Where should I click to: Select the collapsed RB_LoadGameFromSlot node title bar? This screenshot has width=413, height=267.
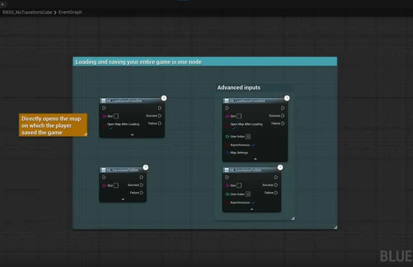(x=131, y=101)
